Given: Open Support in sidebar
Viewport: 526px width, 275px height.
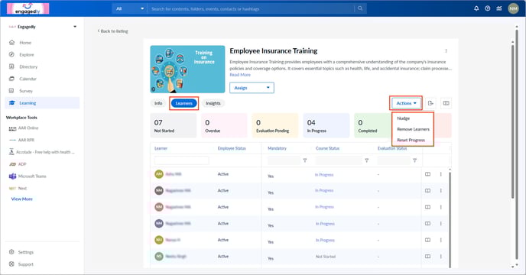Looking at the screenshot, I should tap(25, 264).
